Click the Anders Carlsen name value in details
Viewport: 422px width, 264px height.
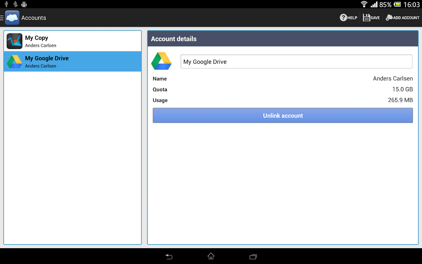[x=393, y=79]
